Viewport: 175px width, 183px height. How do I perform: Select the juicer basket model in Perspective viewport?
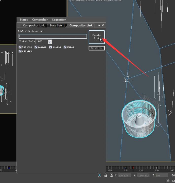139,119
